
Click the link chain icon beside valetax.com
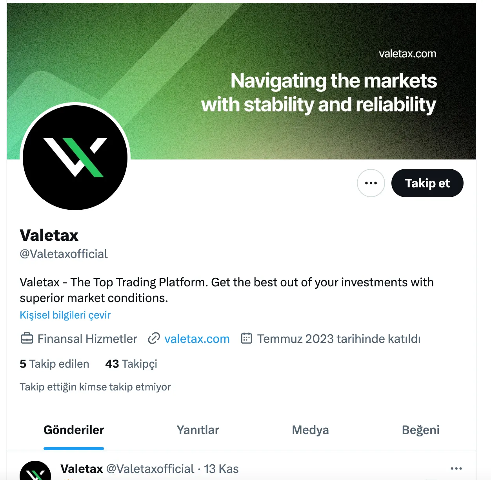tap(154, 338)
